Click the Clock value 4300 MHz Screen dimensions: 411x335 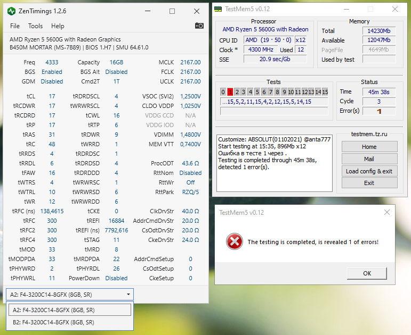pyautogui.click(x=261, y=49)
